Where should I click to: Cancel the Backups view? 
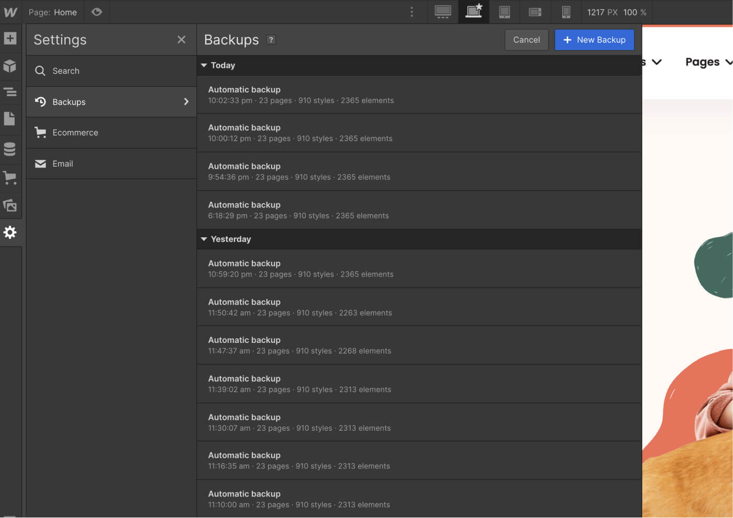pyautogui.click(x=526, y=40)
